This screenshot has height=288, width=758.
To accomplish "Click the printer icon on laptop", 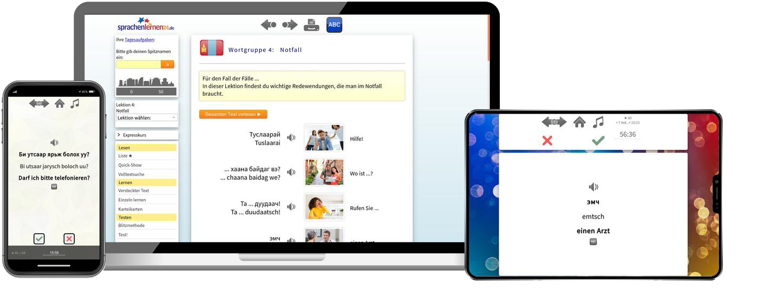I will (311, 25).
